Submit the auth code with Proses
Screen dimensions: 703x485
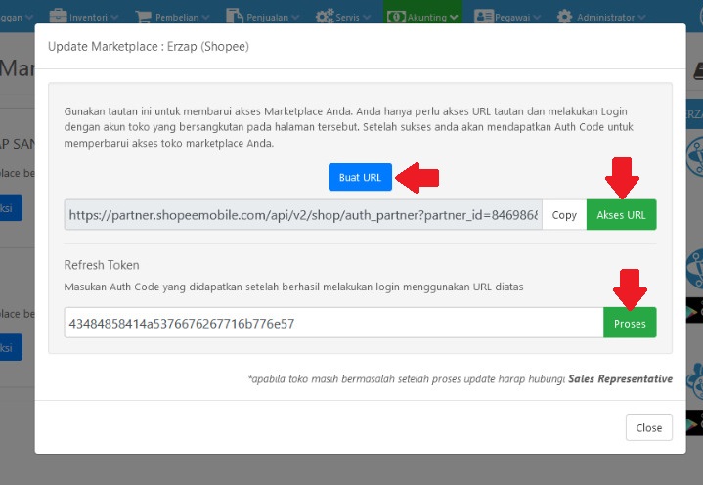coord(630,323)
